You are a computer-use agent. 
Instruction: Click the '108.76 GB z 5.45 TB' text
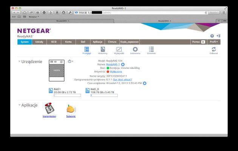point(102,92)
